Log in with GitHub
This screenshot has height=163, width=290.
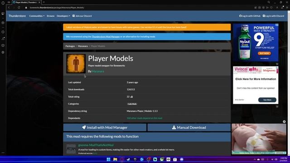click(250, 16)
